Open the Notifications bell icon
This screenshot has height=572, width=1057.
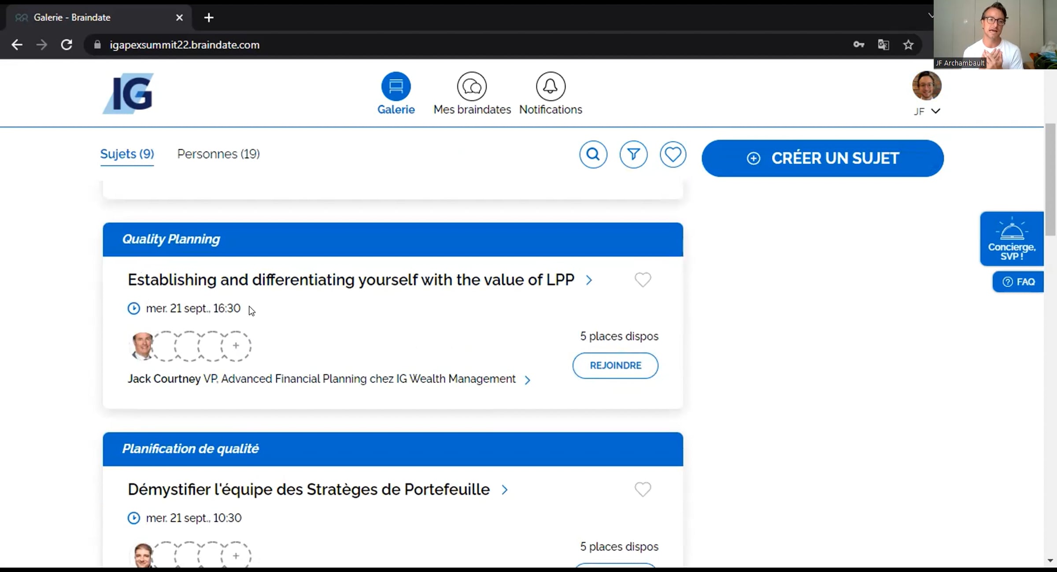551,86
